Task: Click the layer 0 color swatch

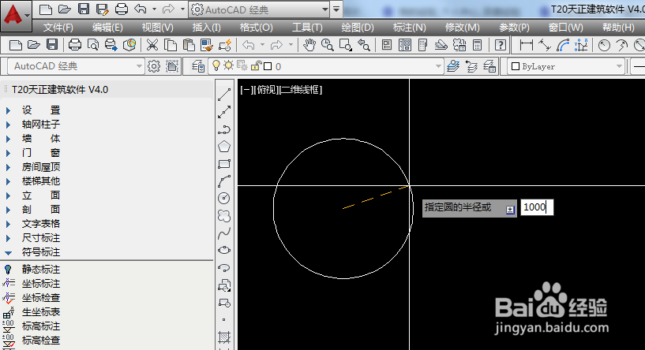Action: 268,66
